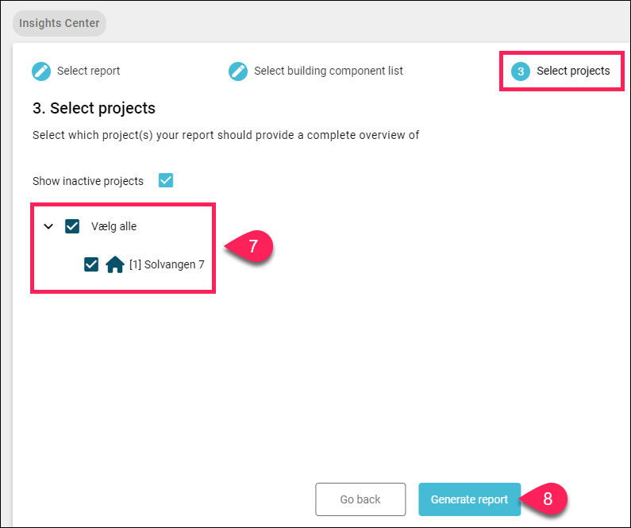Click the pencil icon beside Select building component list
Image resolution: width=631 pixels, height=528 pixels.
point(238,71)
